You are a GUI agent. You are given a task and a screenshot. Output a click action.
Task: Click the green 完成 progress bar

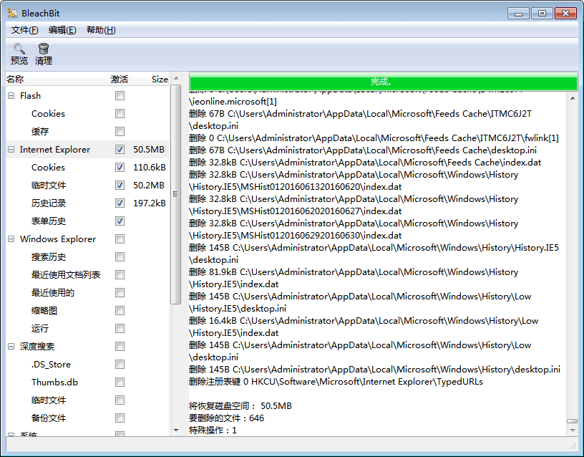click(383, 82)
